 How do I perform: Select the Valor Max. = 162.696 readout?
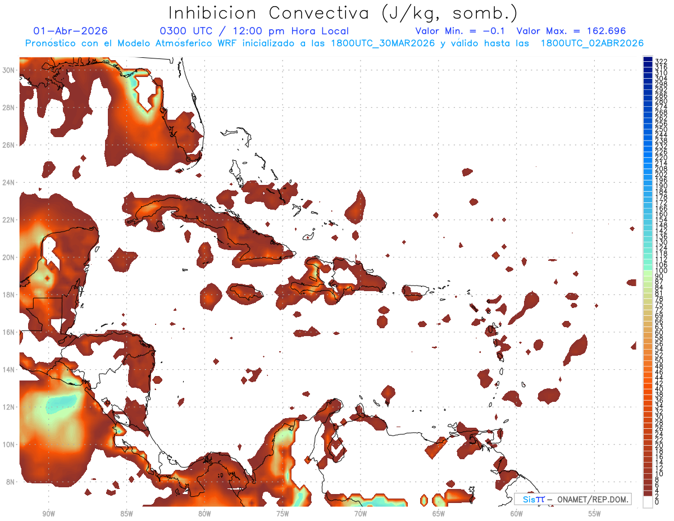[571, 31]
